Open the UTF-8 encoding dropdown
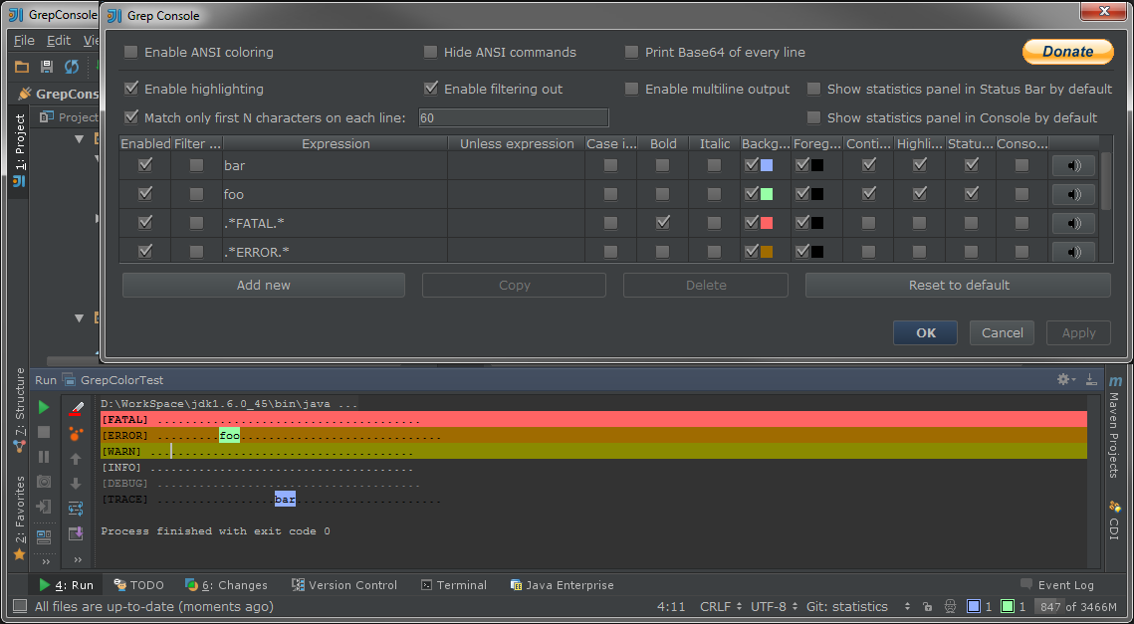 [x=774, y=607]
